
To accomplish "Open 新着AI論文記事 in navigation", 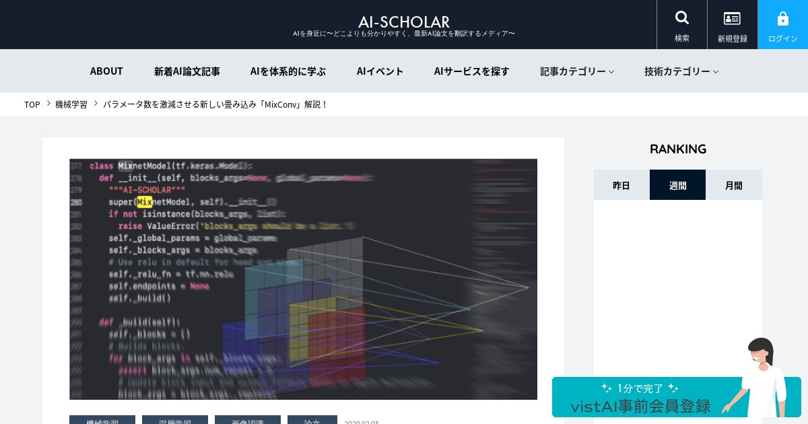I will 187,71.
